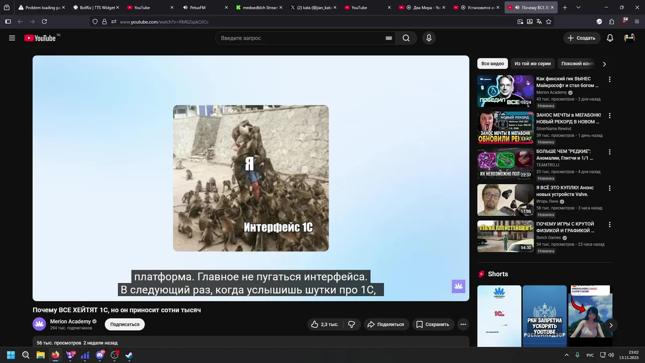Start voice search with microphone
This screenshot has height=363, width=645.
click(429, 38)
